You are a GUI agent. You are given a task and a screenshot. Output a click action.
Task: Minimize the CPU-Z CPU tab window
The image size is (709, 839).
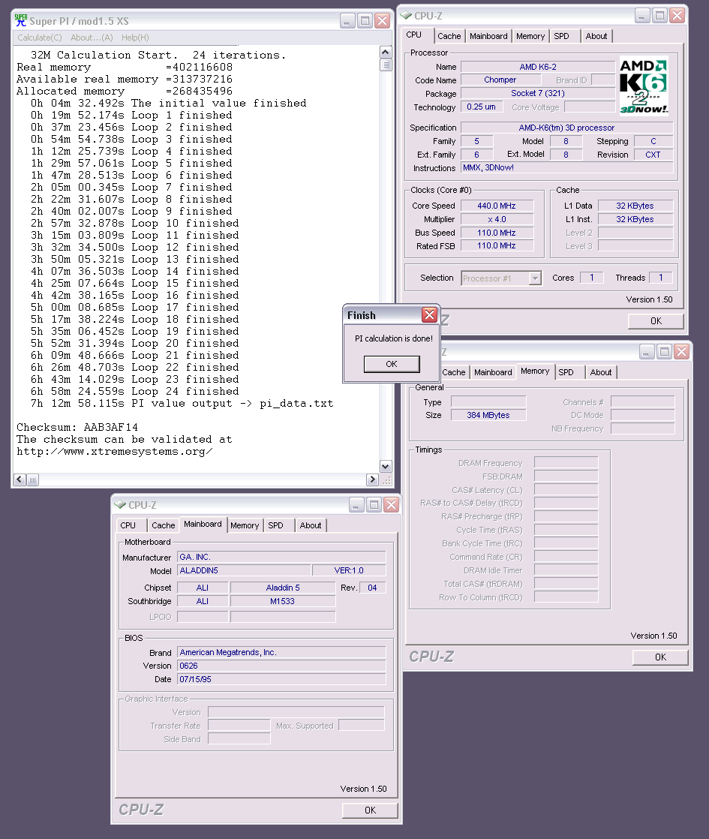click(643, 16)
